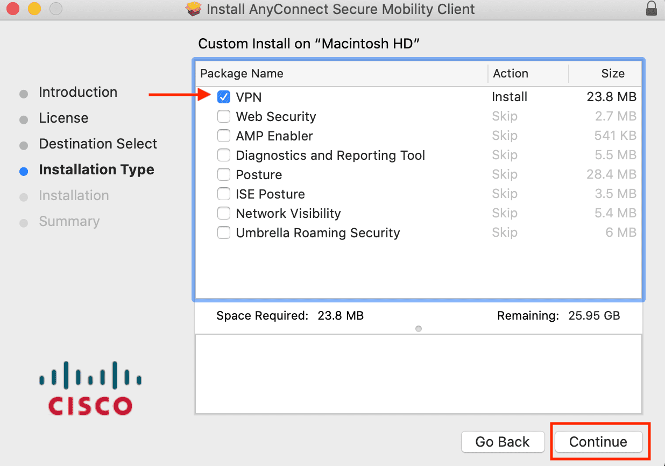
Task: Select the ISE Posture checkbox
Action: (x=224, y=194)
